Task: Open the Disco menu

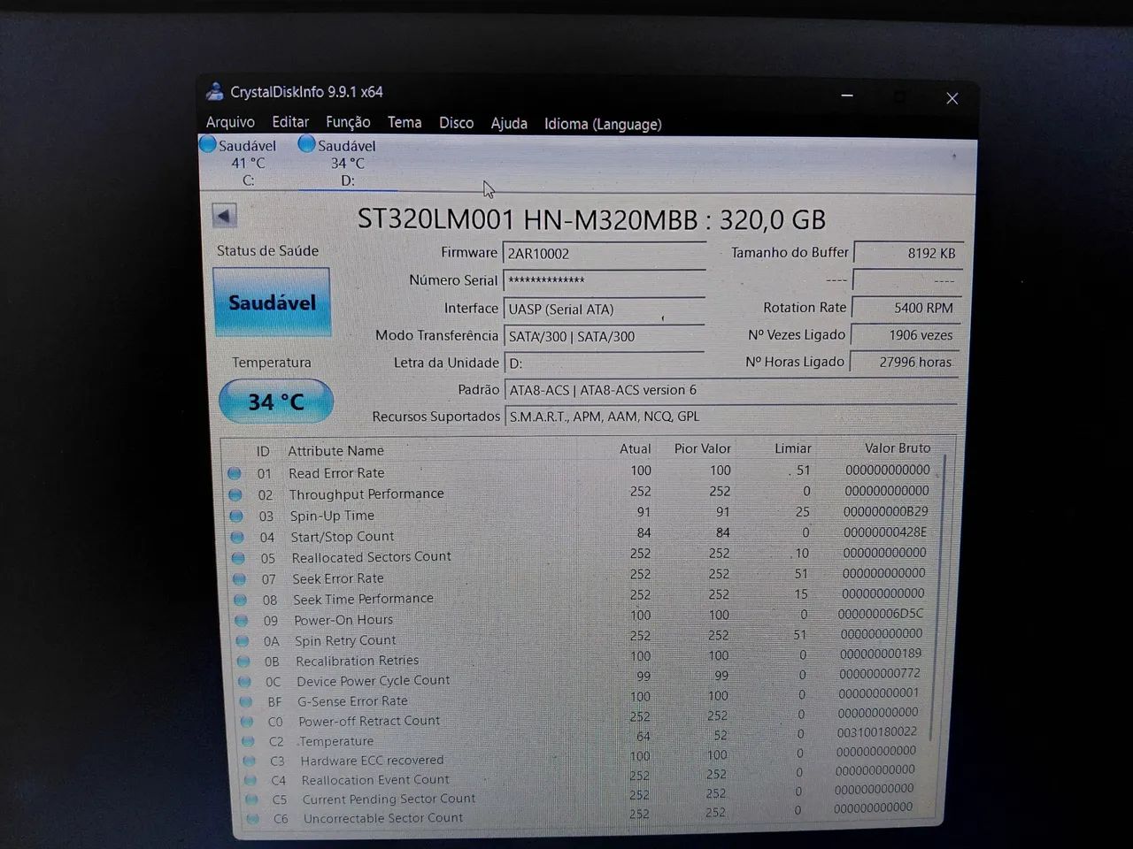Action: pos(457,123)
